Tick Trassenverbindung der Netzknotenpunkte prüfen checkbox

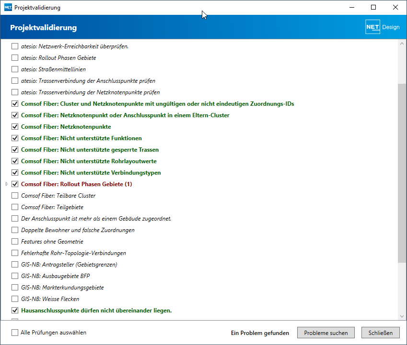coord(15,92)
